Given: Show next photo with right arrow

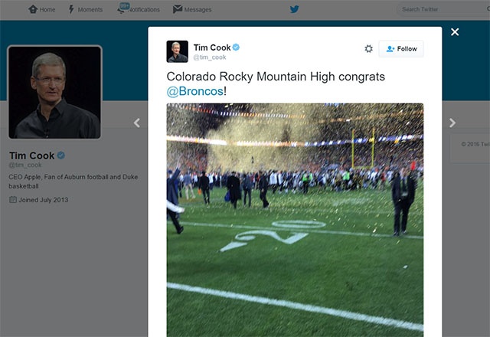Looking at the screenshot, I should [452, 123].
